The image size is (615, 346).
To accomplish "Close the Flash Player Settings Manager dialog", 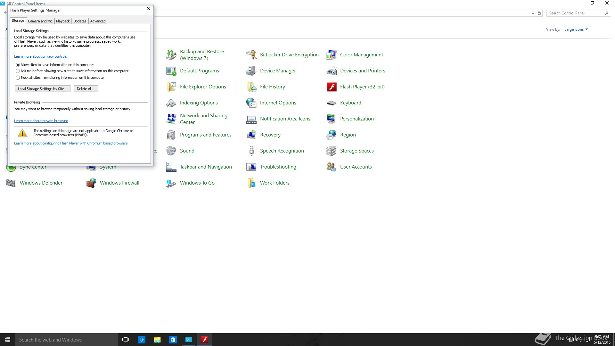I will (x=149, y=9).
